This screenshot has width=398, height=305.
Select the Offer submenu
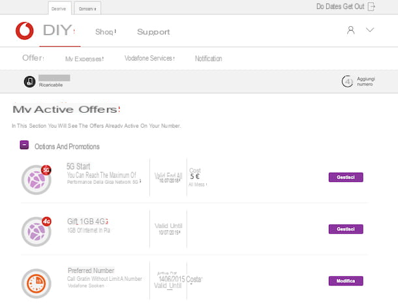[33, 58]
